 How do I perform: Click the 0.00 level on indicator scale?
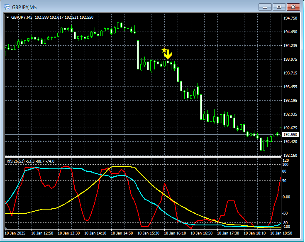286,197
